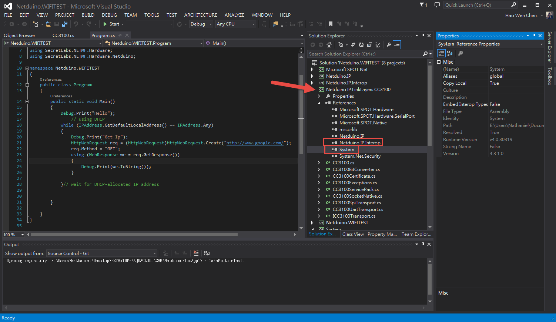556x322 pixels.
Task: Open the Main() member dropdown
Action: (302, 43)
